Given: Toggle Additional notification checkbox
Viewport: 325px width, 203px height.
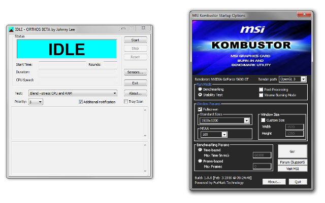Looking at the screenshot, I should coord(81,102).
